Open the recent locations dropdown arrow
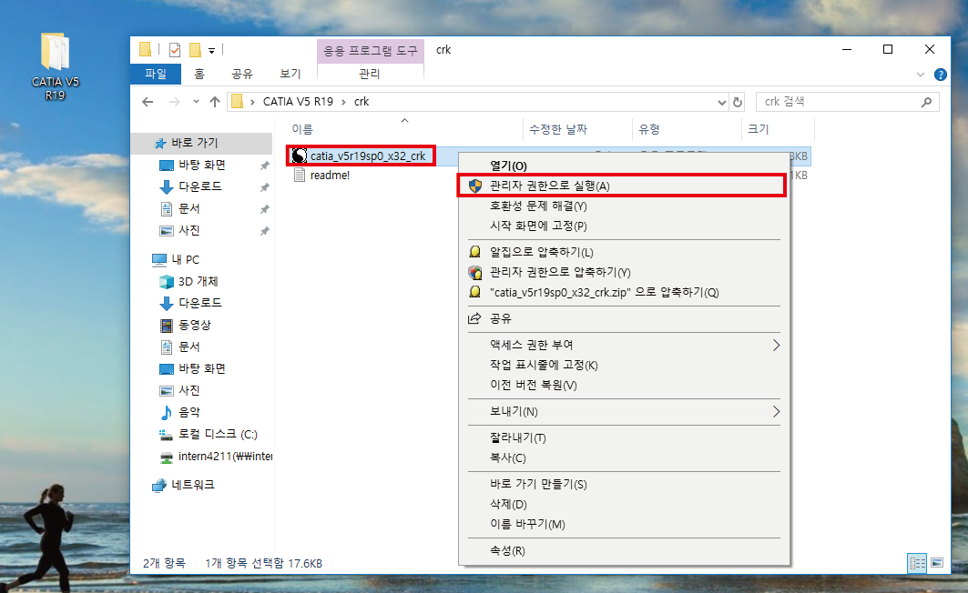 pyautogui.click(x=196, y=102)
